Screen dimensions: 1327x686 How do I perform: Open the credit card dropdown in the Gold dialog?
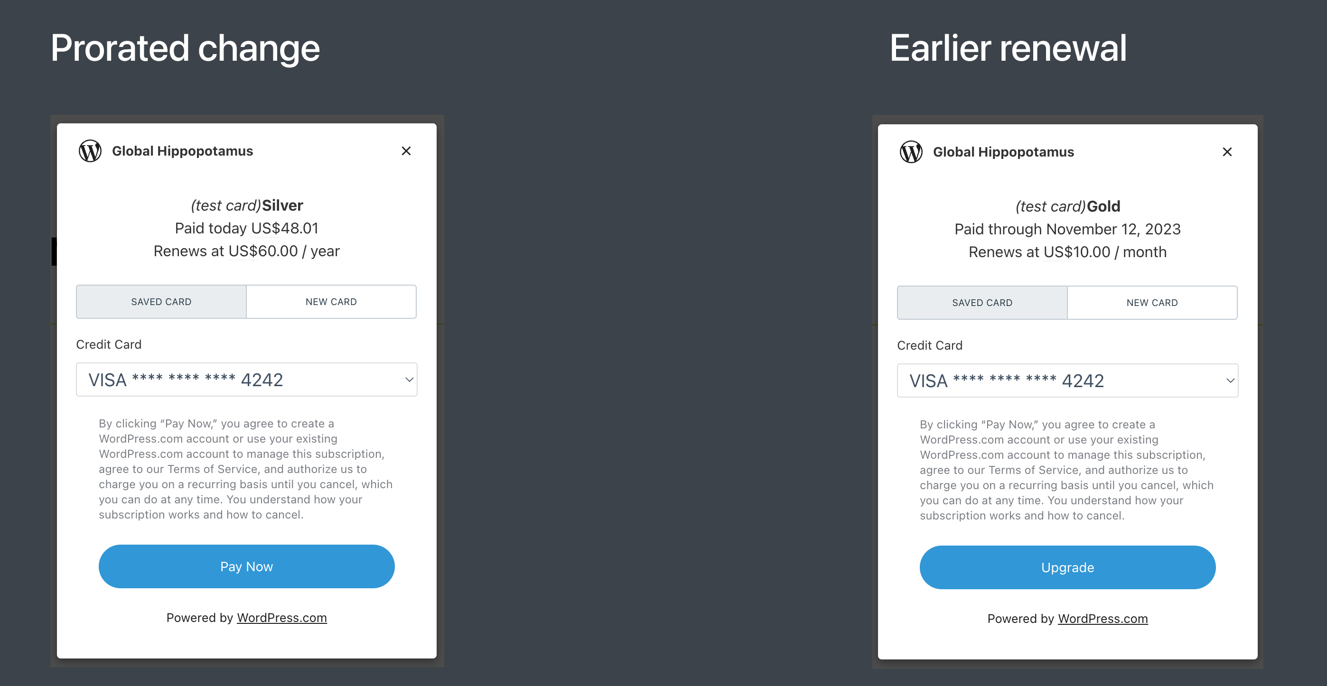click(x=1067, y=380)
